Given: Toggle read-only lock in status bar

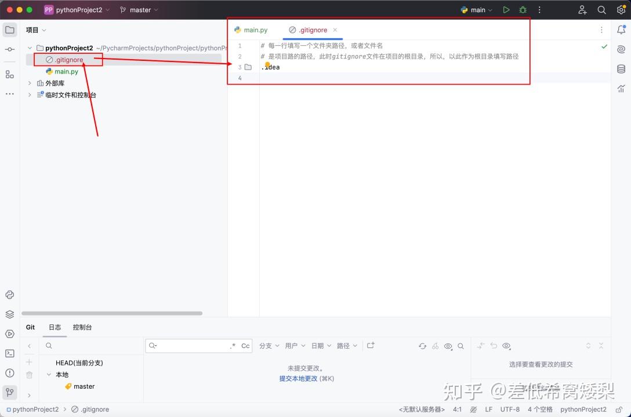Looking at the screenshot, I should point(618,410).
